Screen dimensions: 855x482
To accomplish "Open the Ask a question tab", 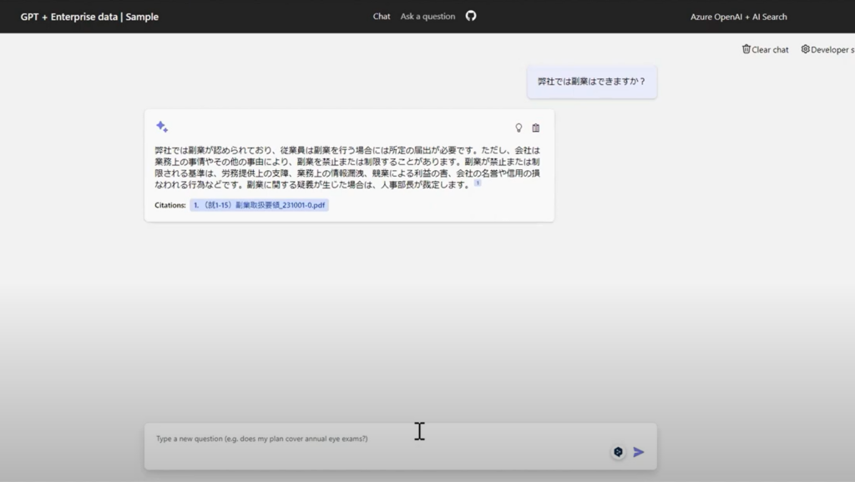I will [427, 17].
